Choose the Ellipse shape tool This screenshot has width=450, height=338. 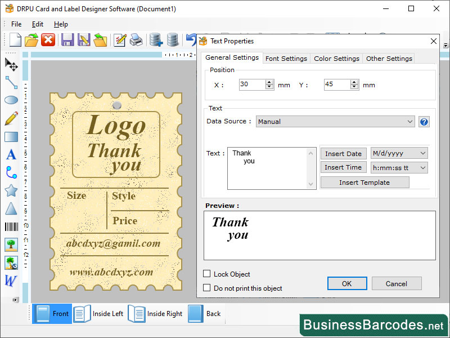click(11, 100)
